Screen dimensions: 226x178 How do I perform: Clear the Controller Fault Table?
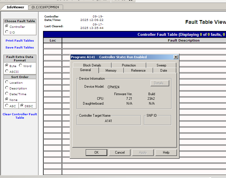click(x=20, y=116)
